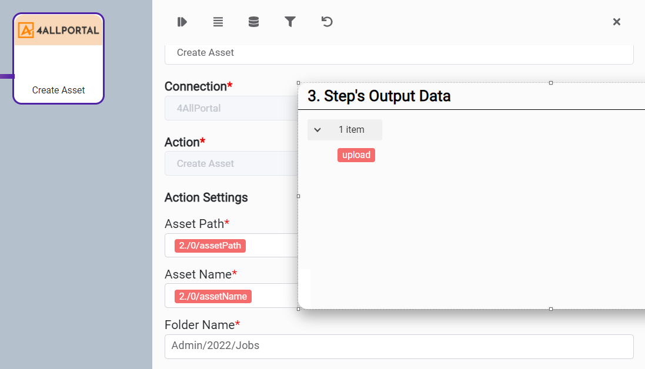Click the Folder Name input field
The width and height of the screenshot is (645, 369).
click(399, 346)
